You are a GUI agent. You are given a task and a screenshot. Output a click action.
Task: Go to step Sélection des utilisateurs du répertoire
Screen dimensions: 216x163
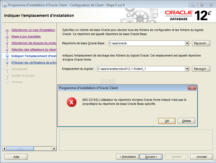[x=34, y=49]
